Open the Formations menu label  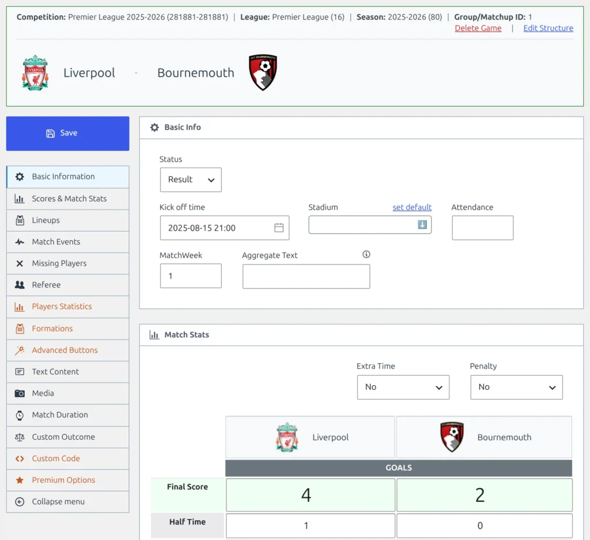(52, 328)
